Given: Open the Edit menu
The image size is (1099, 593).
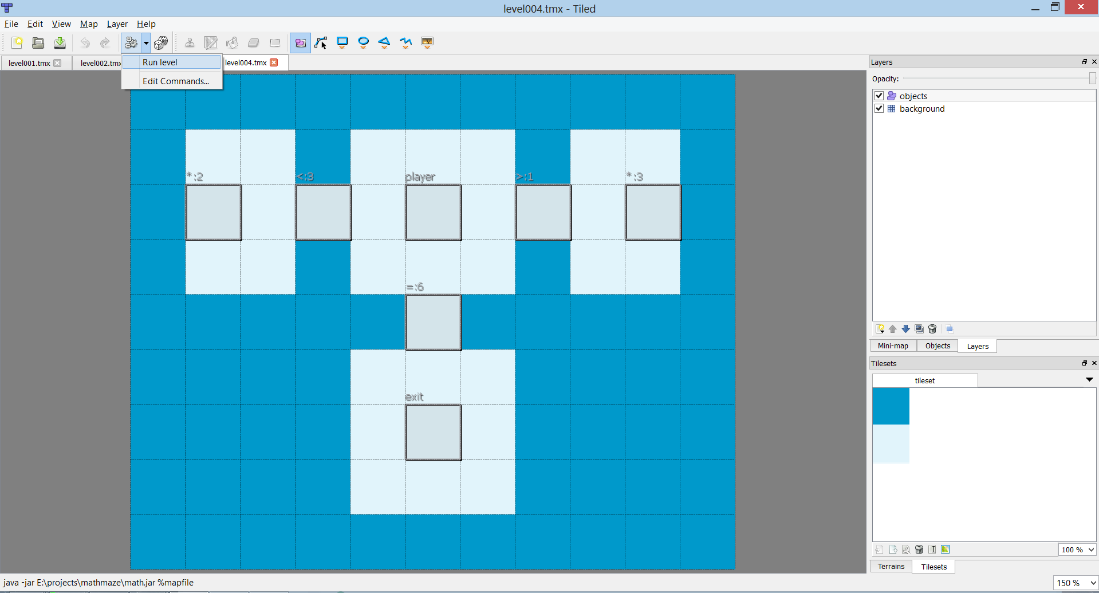Looking at the screenshot, I should pyautogui.click(x=35, y=24).
